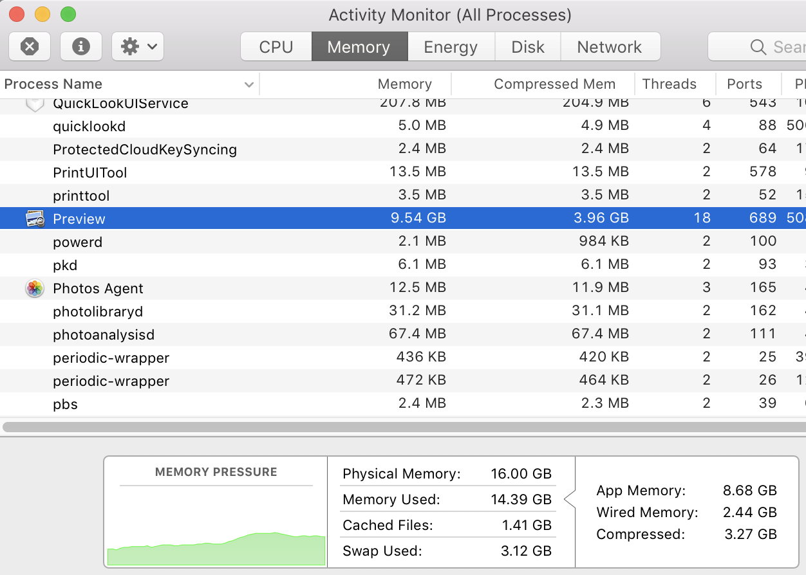Show the Network tab
This screenshot has width=806, height=575.
click(x=610, y=47)
